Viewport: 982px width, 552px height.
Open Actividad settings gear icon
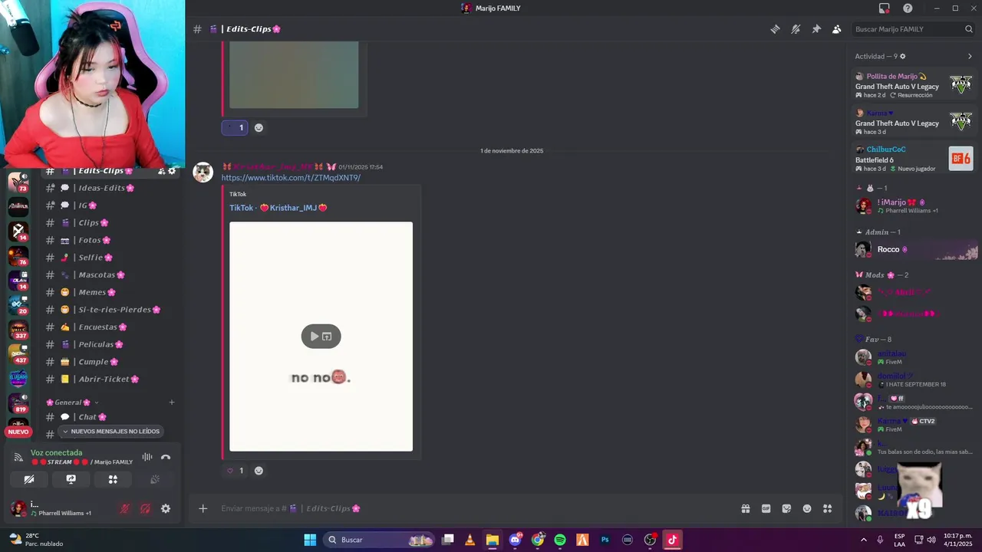pyautogui.click(x=902, y=56)
